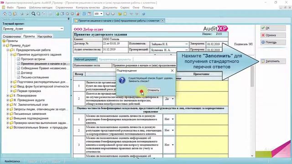Click the round forward arrow toolbar icon
Screen dimensions: 292x164
[x=113, y=14]
